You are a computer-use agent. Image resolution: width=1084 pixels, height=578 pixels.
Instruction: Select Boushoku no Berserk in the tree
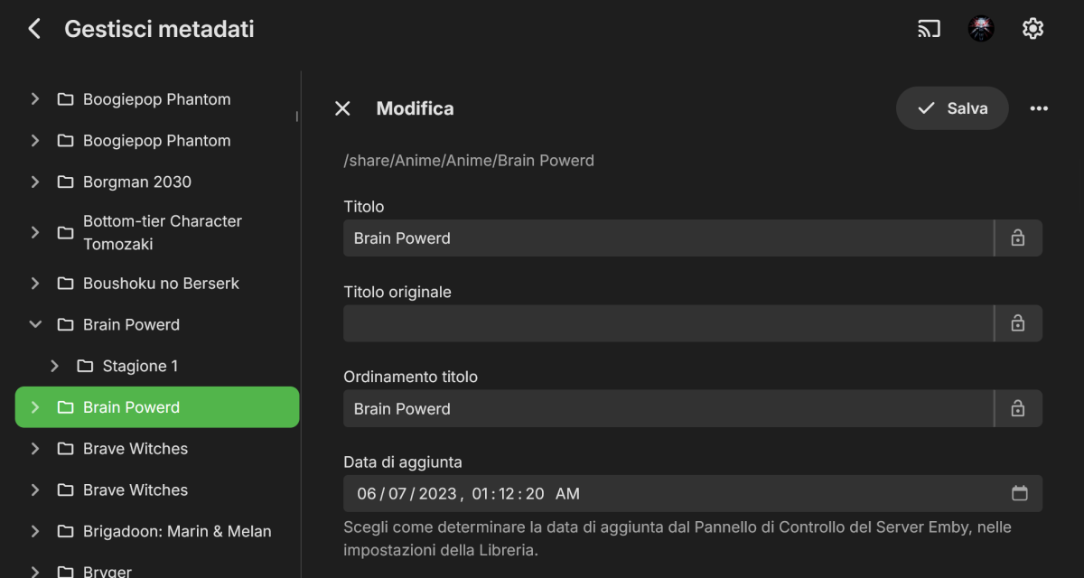pos(161,284)
